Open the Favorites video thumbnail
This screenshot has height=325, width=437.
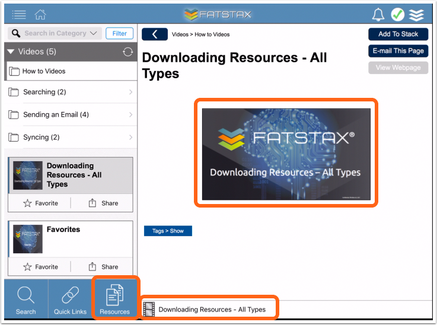[x=28, y=239]
